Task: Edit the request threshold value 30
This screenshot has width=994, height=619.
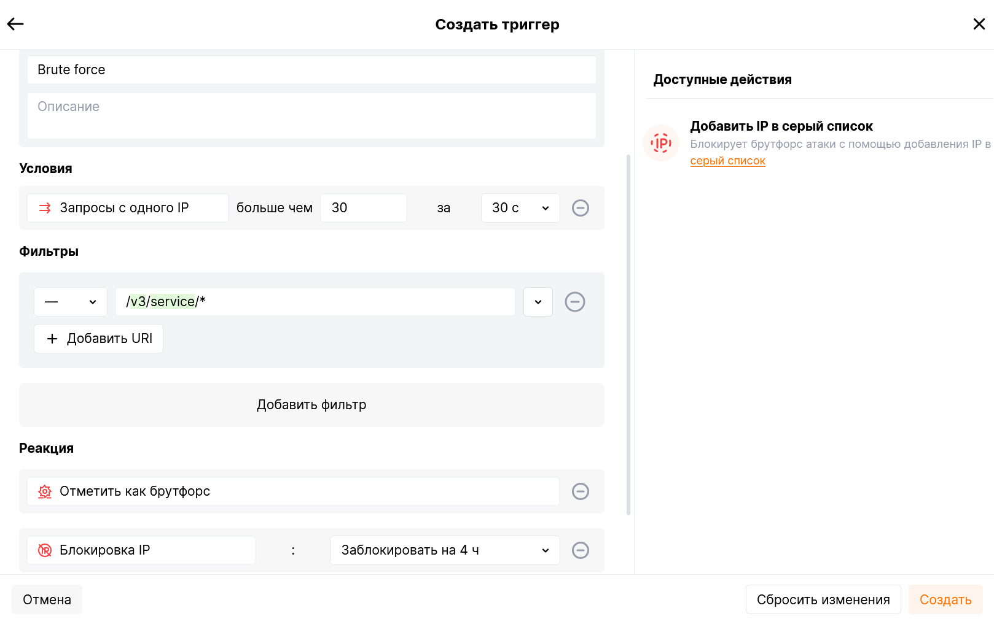Action: (364, 208)
